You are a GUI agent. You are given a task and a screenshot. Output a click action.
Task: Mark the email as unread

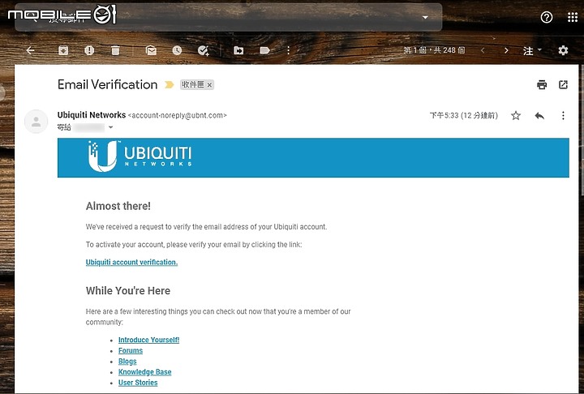click(x=151, y=50)
